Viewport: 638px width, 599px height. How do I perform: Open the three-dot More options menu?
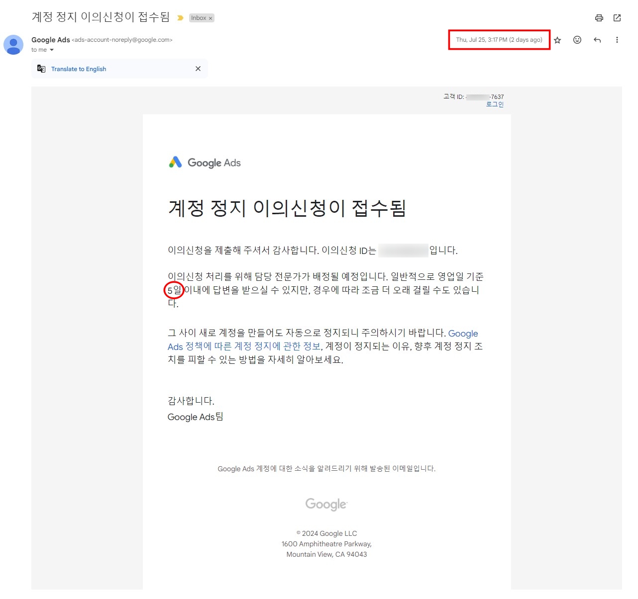(x=617, y=40)
